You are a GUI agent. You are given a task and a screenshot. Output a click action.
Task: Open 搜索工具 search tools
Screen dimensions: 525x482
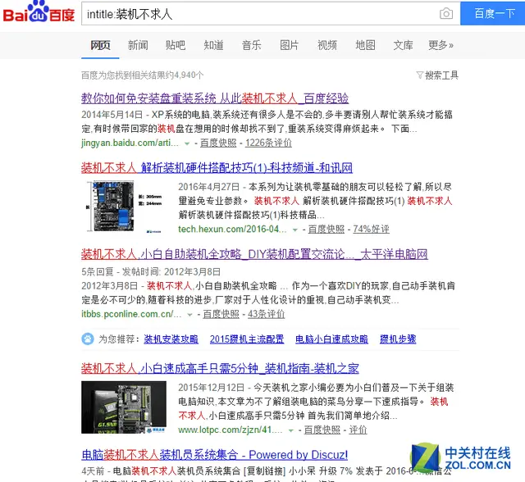click(x=441, y=75)
